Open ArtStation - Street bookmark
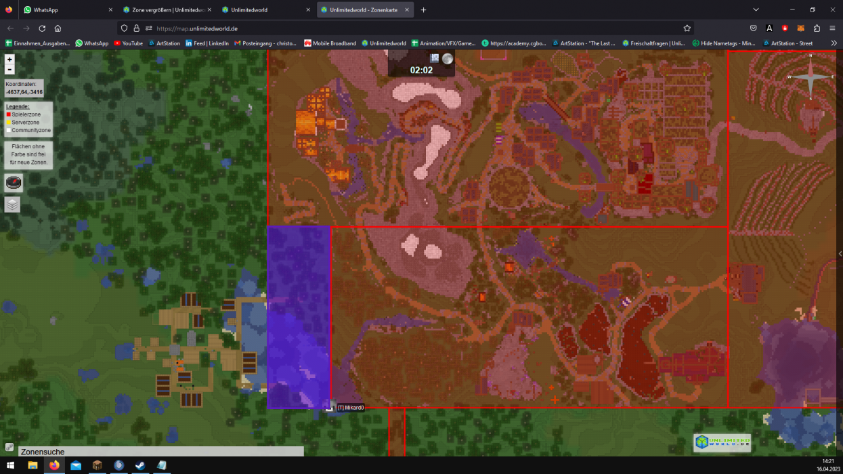The height and width of the screenshot is (474, 843). coord(787,43)
